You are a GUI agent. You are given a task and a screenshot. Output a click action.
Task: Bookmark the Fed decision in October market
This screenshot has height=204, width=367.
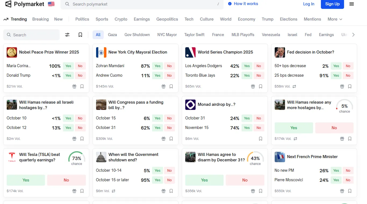pyautogui.click(x=350, y=86)
